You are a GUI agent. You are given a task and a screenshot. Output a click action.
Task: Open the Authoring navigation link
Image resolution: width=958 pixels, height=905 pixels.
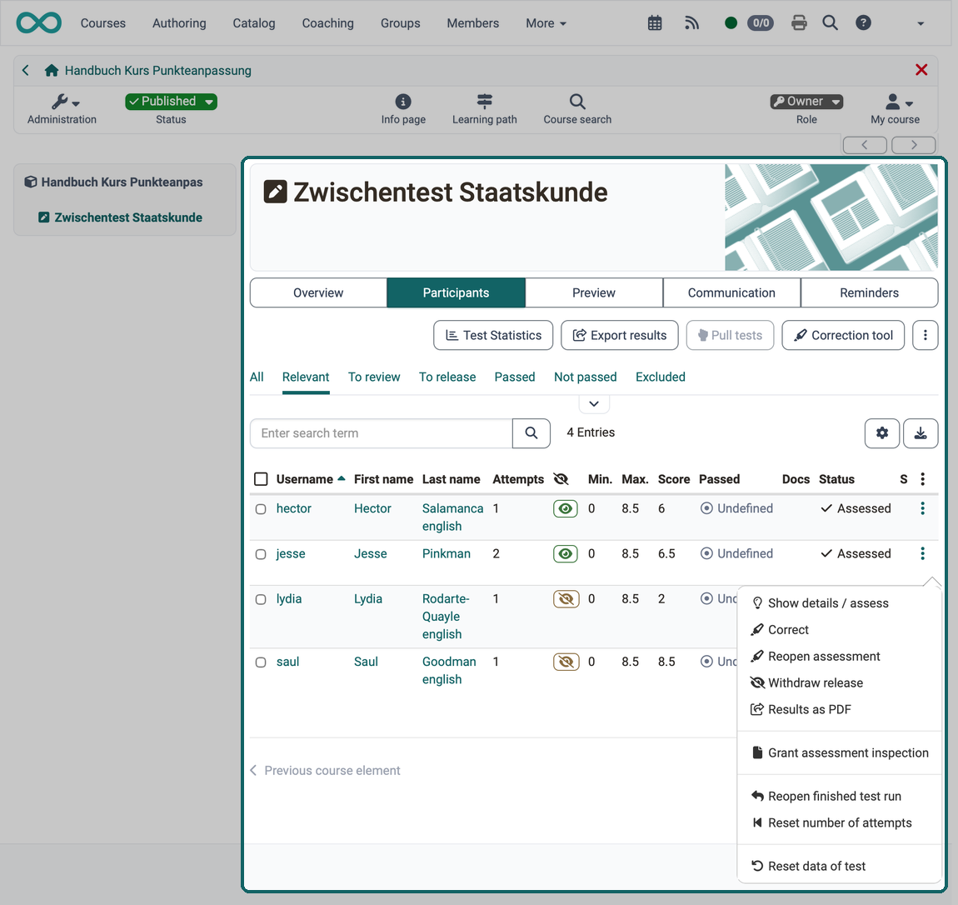179,23
